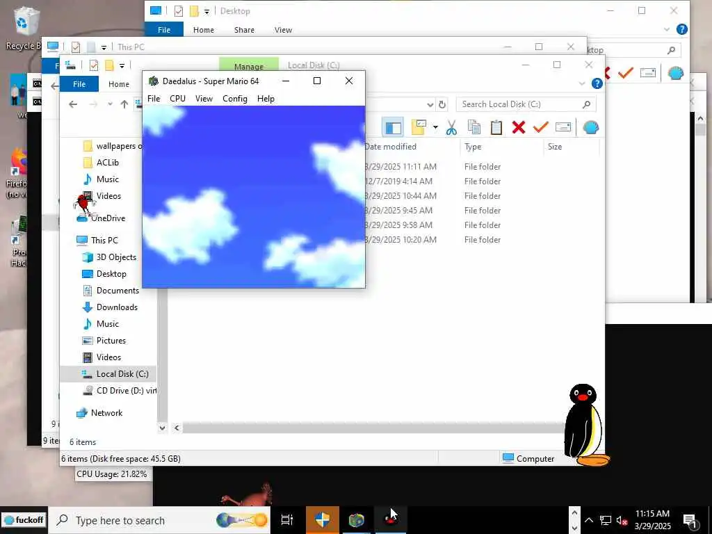Click the properties quick-access icon in Local Disk title bar
Image resolution: width=712 pixels, height=534 pixels.
click(x=94, y=66)
